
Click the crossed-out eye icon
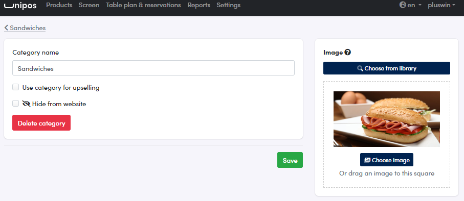(x=26, y=104)
